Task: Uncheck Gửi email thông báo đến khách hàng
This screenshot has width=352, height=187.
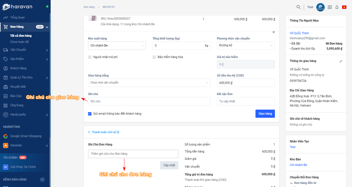Action: [90, 114]
